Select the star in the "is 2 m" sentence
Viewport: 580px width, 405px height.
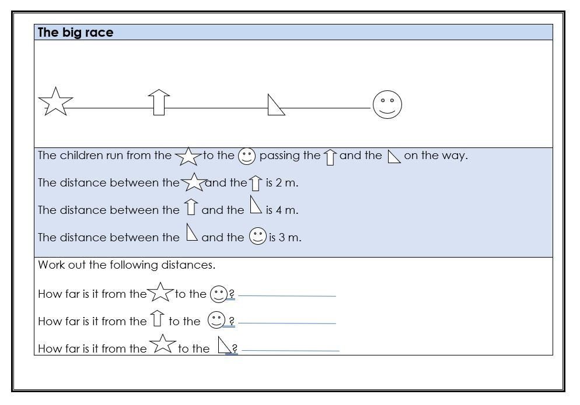[194, 183]
